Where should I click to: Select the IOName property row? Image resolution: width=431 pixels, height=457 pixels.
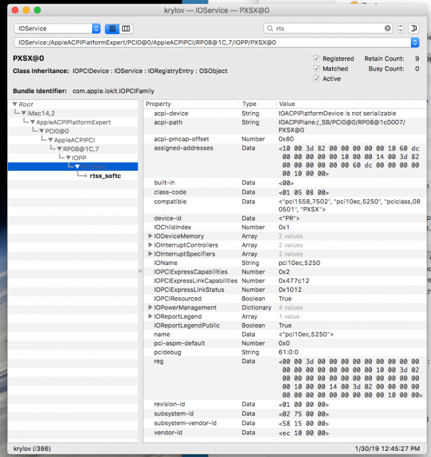tap(285, 263)
